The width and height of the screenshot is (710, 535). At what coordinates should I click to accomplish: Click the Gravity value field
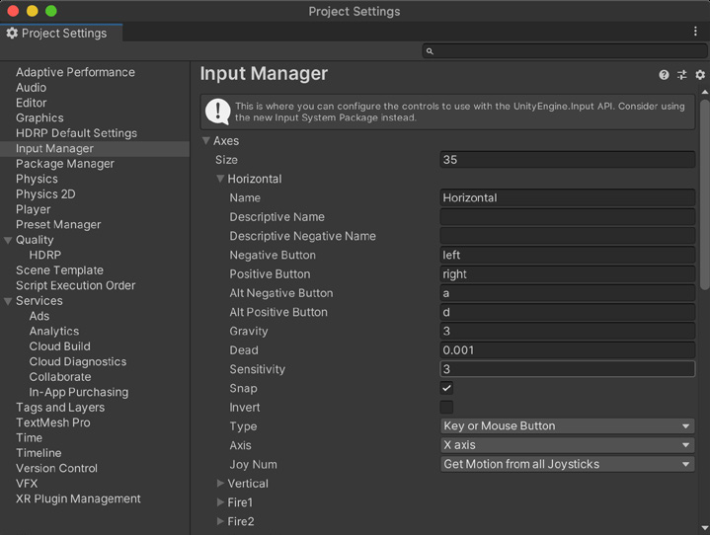568,331
